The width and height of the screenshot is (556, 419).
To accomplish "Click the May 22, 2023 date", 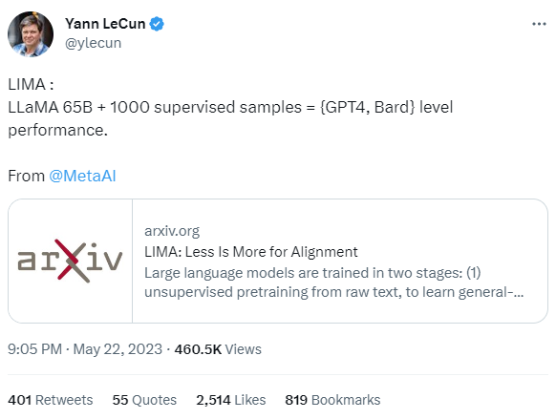I will click(118, 349).
